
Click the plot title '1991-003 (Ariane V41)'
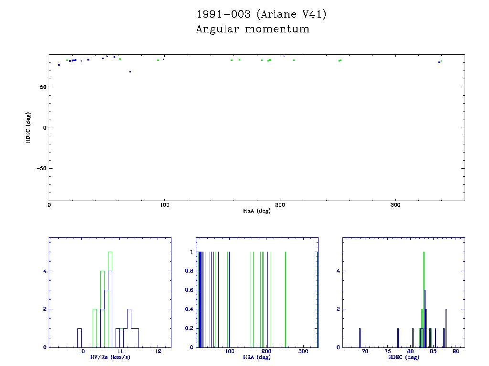click(x=261, y=14)
